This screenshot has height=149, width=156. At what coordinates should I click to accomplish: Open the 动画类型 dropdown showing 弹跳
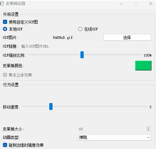[x=115, y=137]
